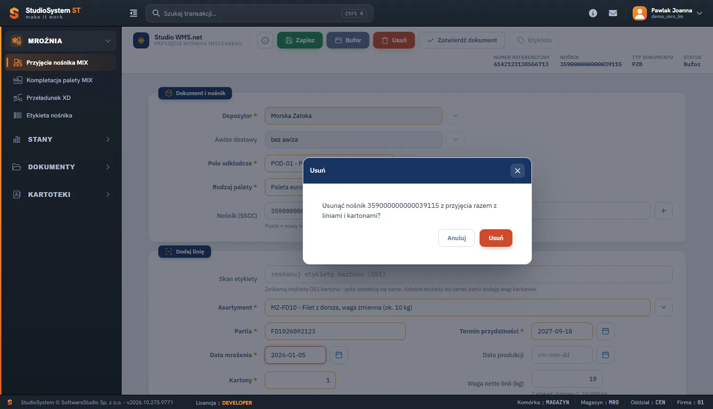The height and width of the screenshot is (409, 713).
Task: Click the StudioSystem footer logo icon
Action: pos(10,402)
